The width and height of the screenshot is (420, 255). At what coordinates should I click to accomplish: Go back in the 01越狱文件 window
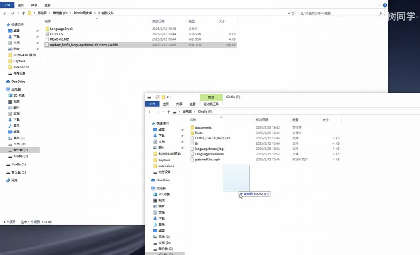click(x=5, y=13)
